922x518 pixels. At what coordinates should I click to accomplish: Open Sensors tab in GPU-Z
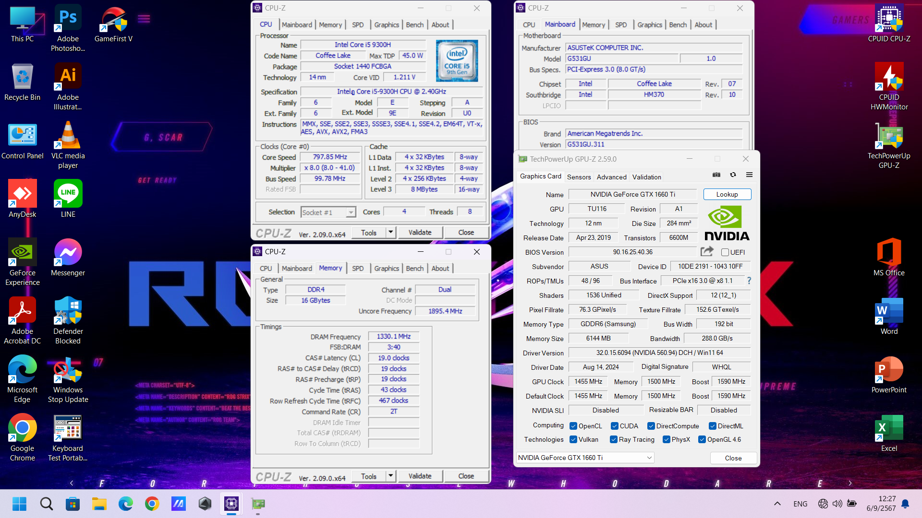tap(579, 177)
